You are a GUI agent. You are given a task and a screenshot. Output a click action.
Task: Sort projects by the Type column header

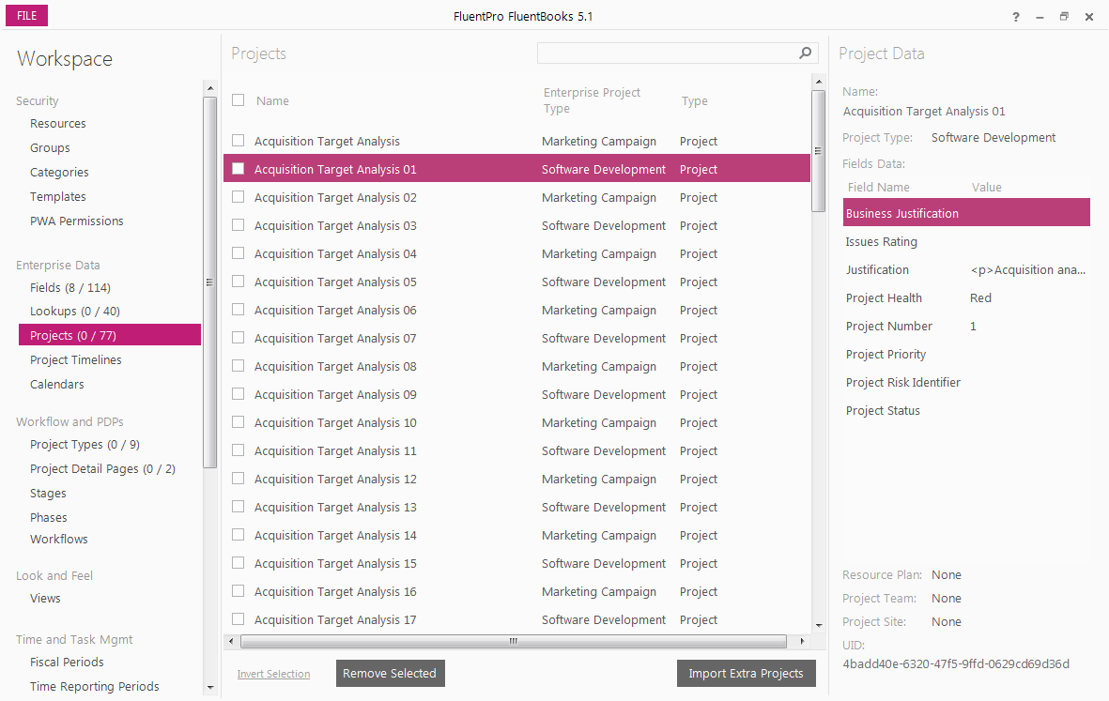coord(695,101)
